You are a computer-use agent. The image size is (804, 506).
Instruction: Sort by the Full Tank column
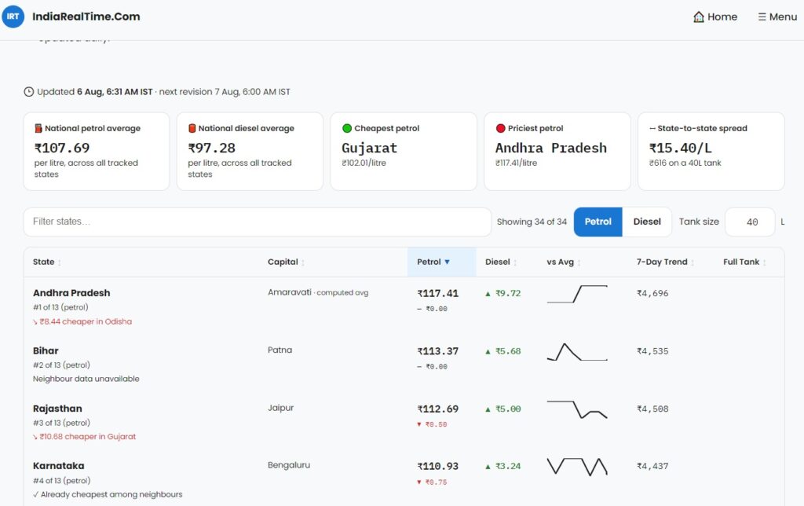[744, 262]
